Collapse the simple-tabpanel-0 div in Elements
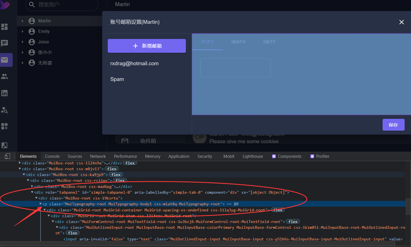Screen dimensions: 411x247 pos(32,192)
